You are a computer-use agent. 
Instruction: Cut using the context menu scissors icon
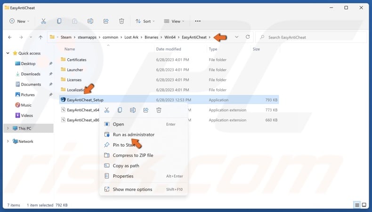tap(107, 110)
